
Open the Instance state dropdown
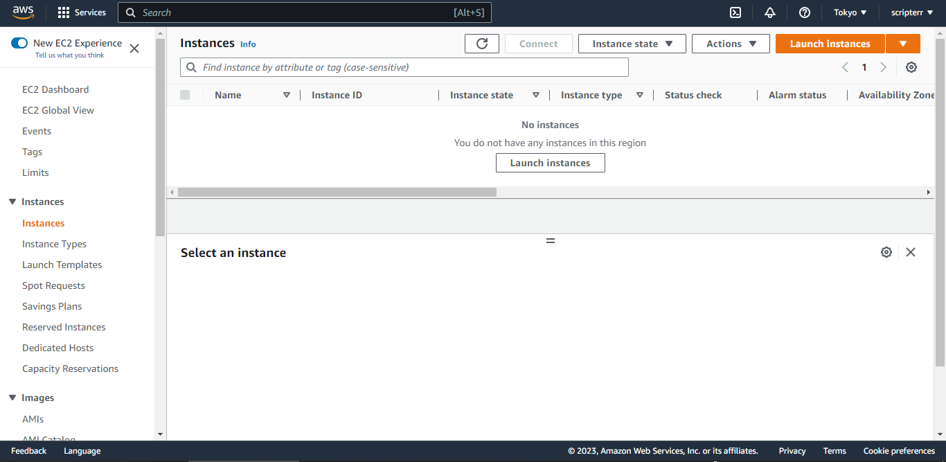click(x=632, y=44)
